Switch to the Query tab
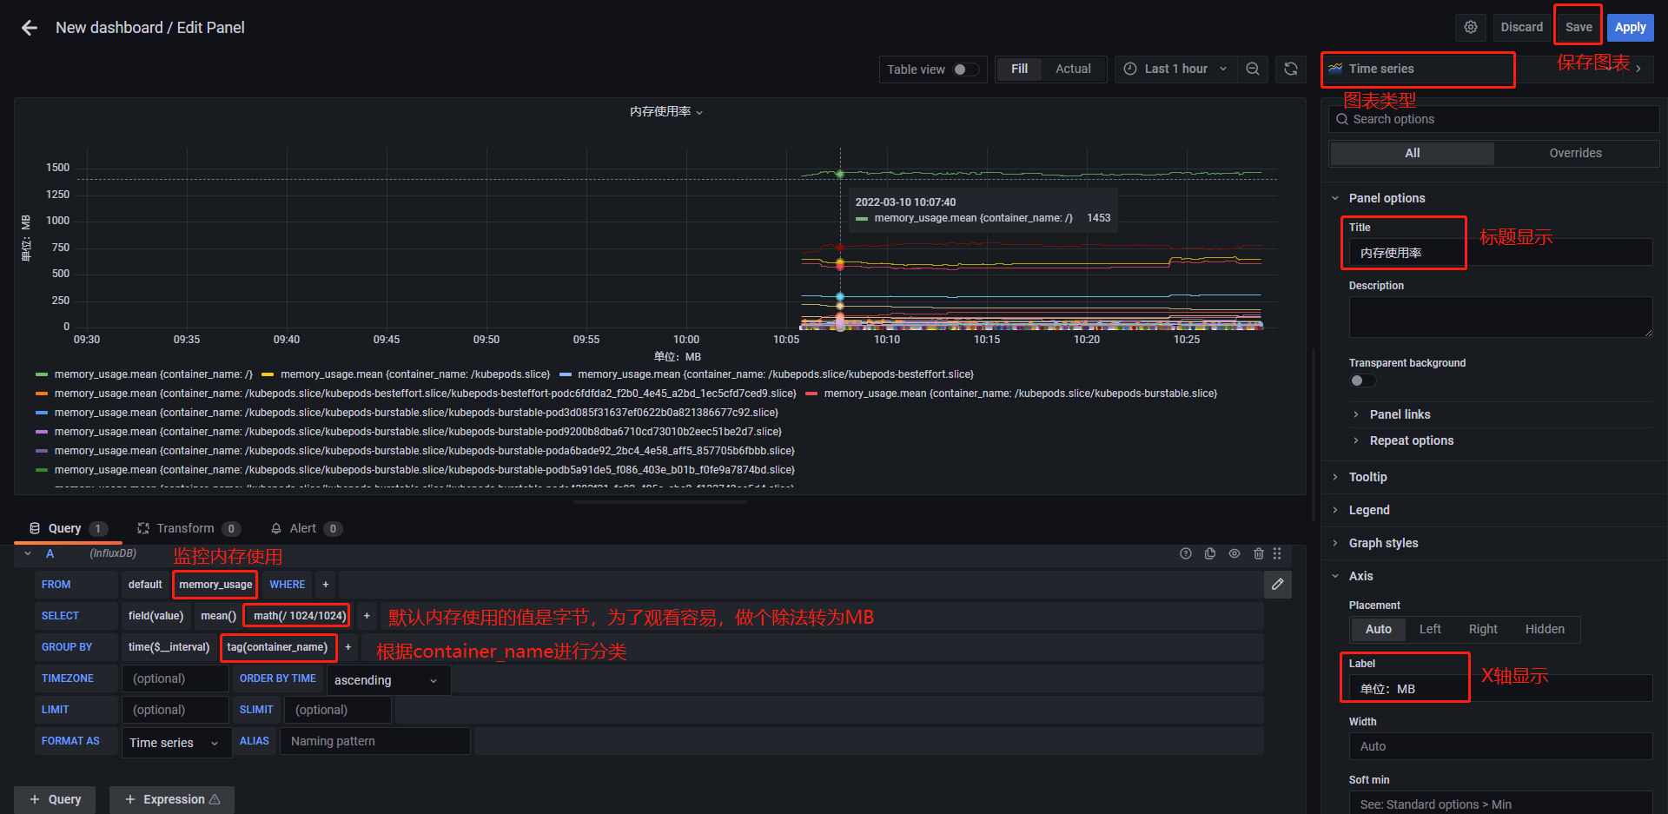 pyautogui.click(x=68, y=528)
